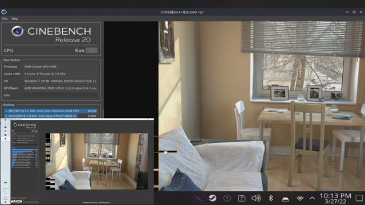365x205 pixels.
Task: Click the show desktop square icon
Action: click(x=360, y=198)
